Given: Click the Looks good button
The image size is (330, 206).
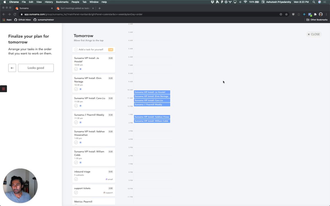Looking at the screenshot, I should 36,68.
